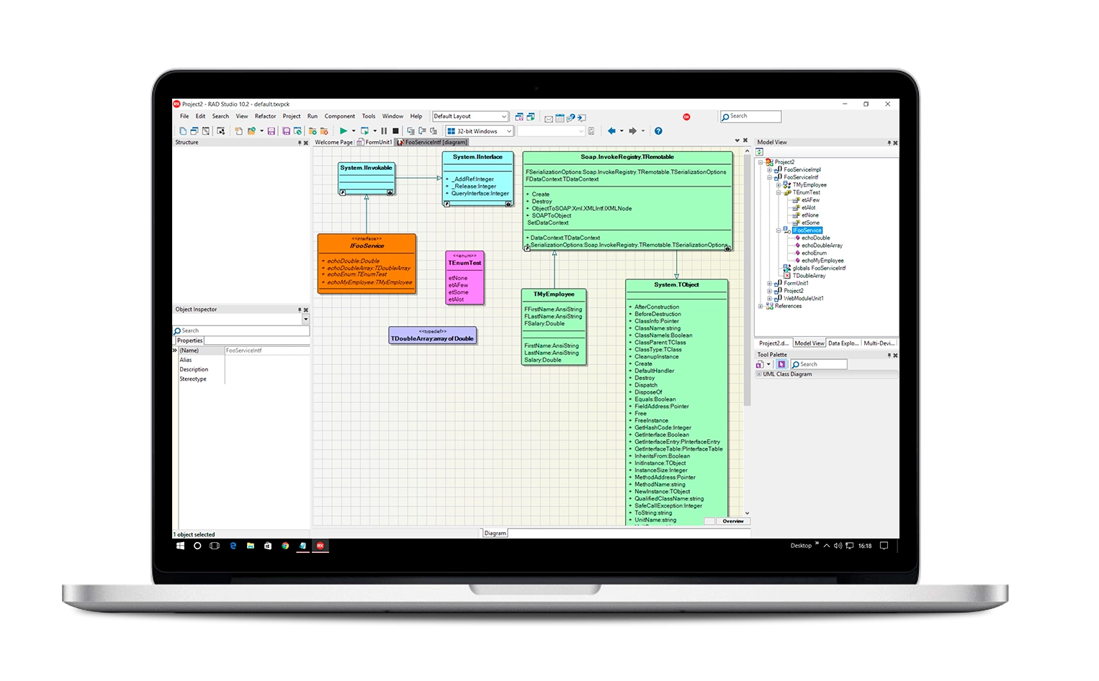Open the Run button dropdown arrow
Screen dimensions: 1099x681
(353, 131)
